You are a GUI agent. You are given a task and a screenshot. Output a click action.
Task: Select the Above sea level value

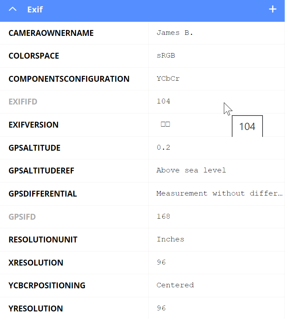tap(191, 170)
